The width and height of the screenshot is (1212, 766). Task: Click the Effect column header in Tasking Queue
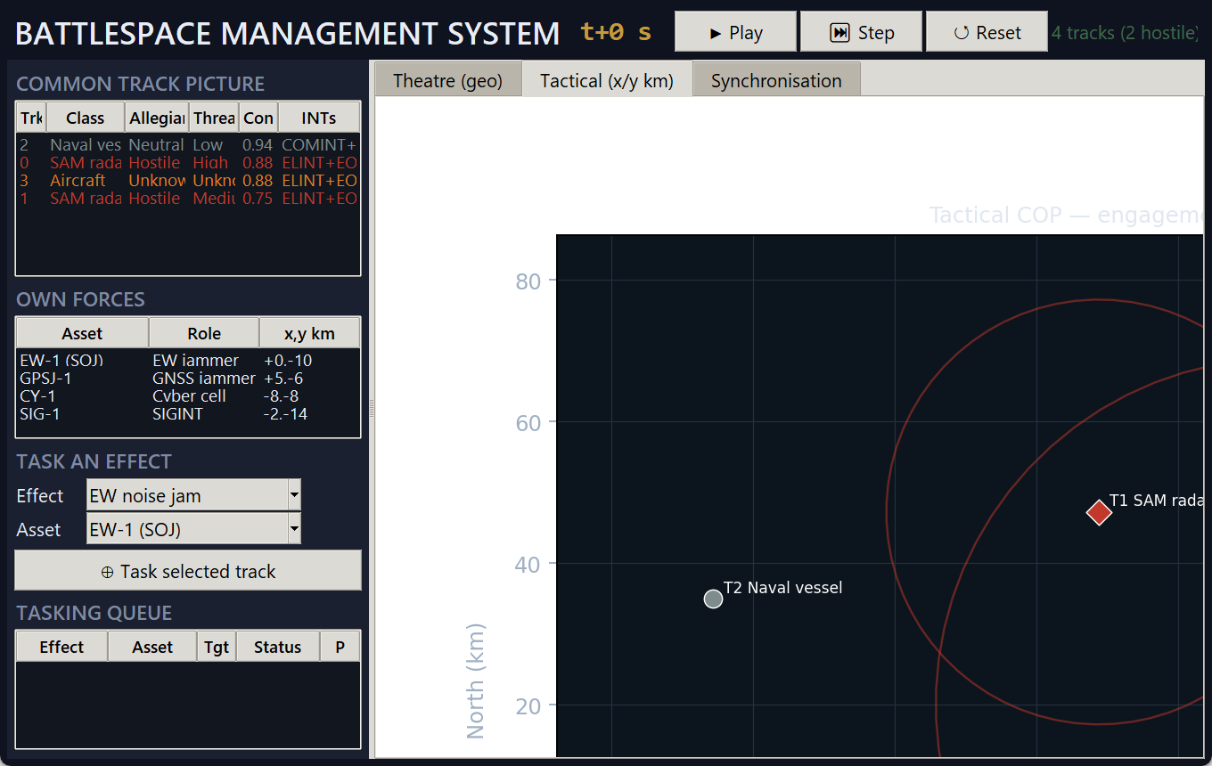[61, 647]
